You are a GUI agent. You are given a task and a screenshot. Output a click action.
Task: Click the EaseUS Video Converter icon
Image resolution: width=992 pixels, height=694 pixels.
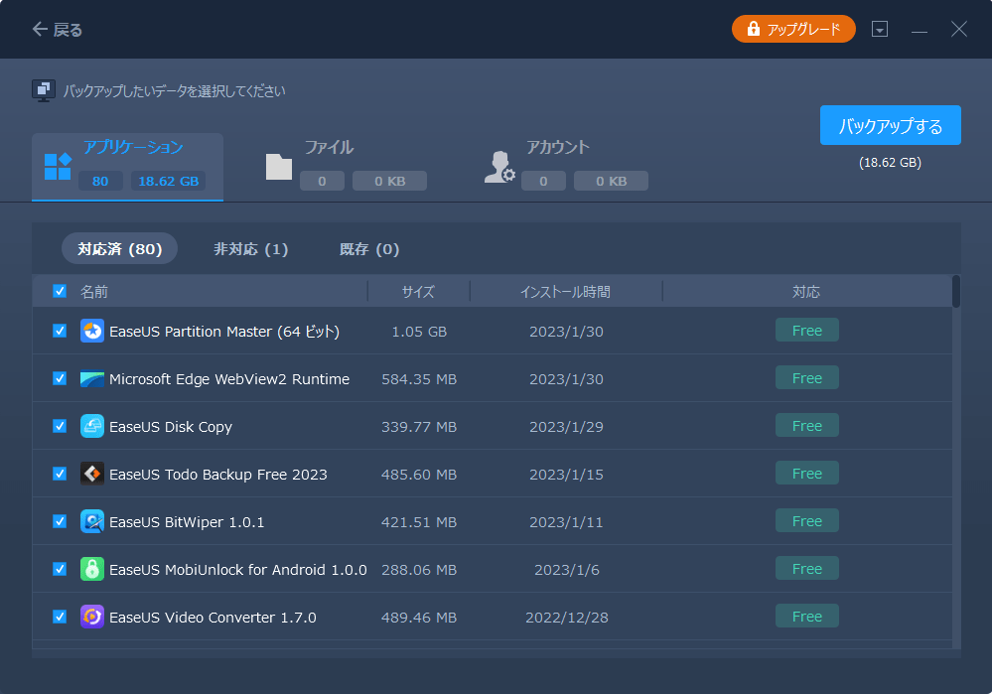(92, 618)
